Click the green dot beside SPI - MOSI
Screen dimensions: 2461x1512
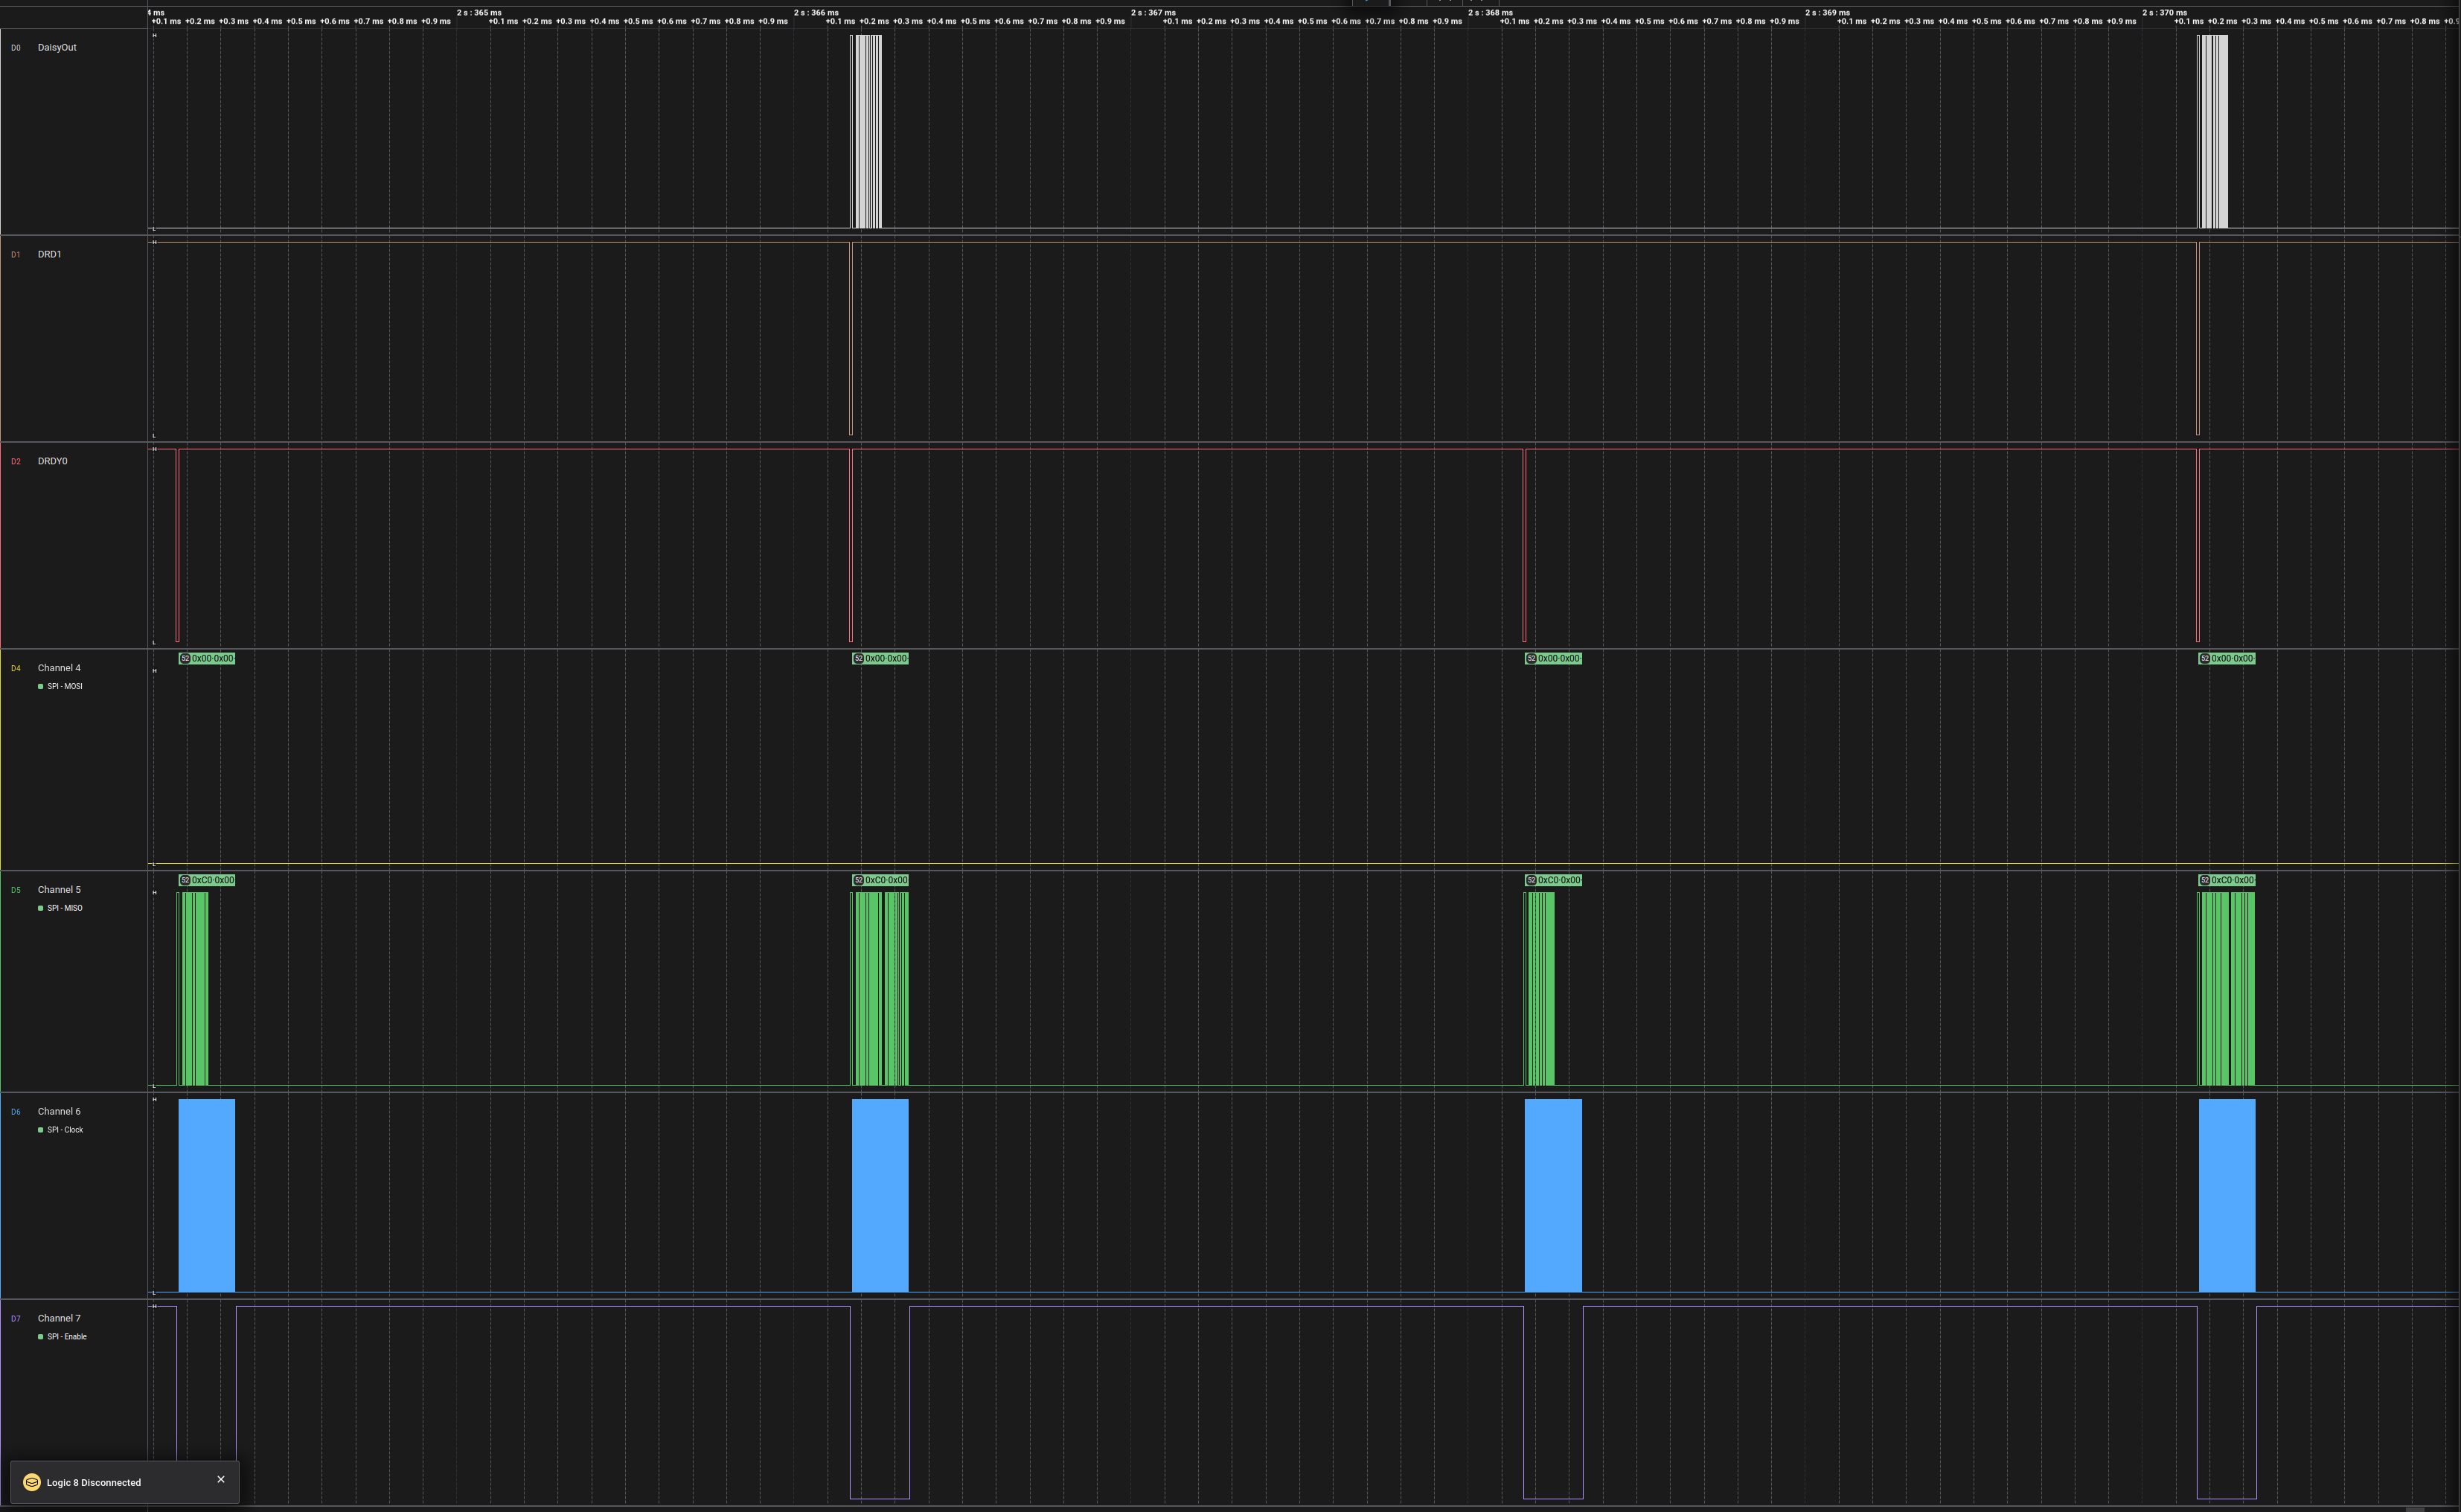point(40,687)
